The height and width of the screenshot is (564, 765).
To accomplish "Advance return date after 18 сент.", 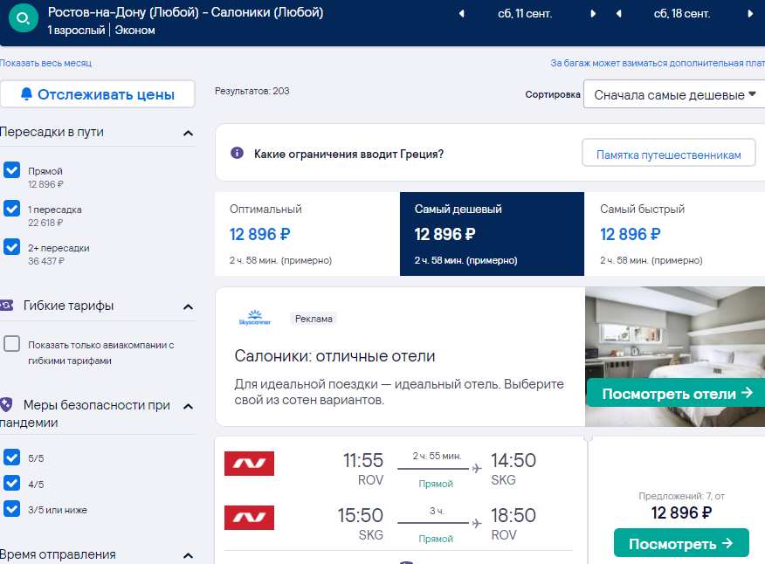I will [750, 14].
